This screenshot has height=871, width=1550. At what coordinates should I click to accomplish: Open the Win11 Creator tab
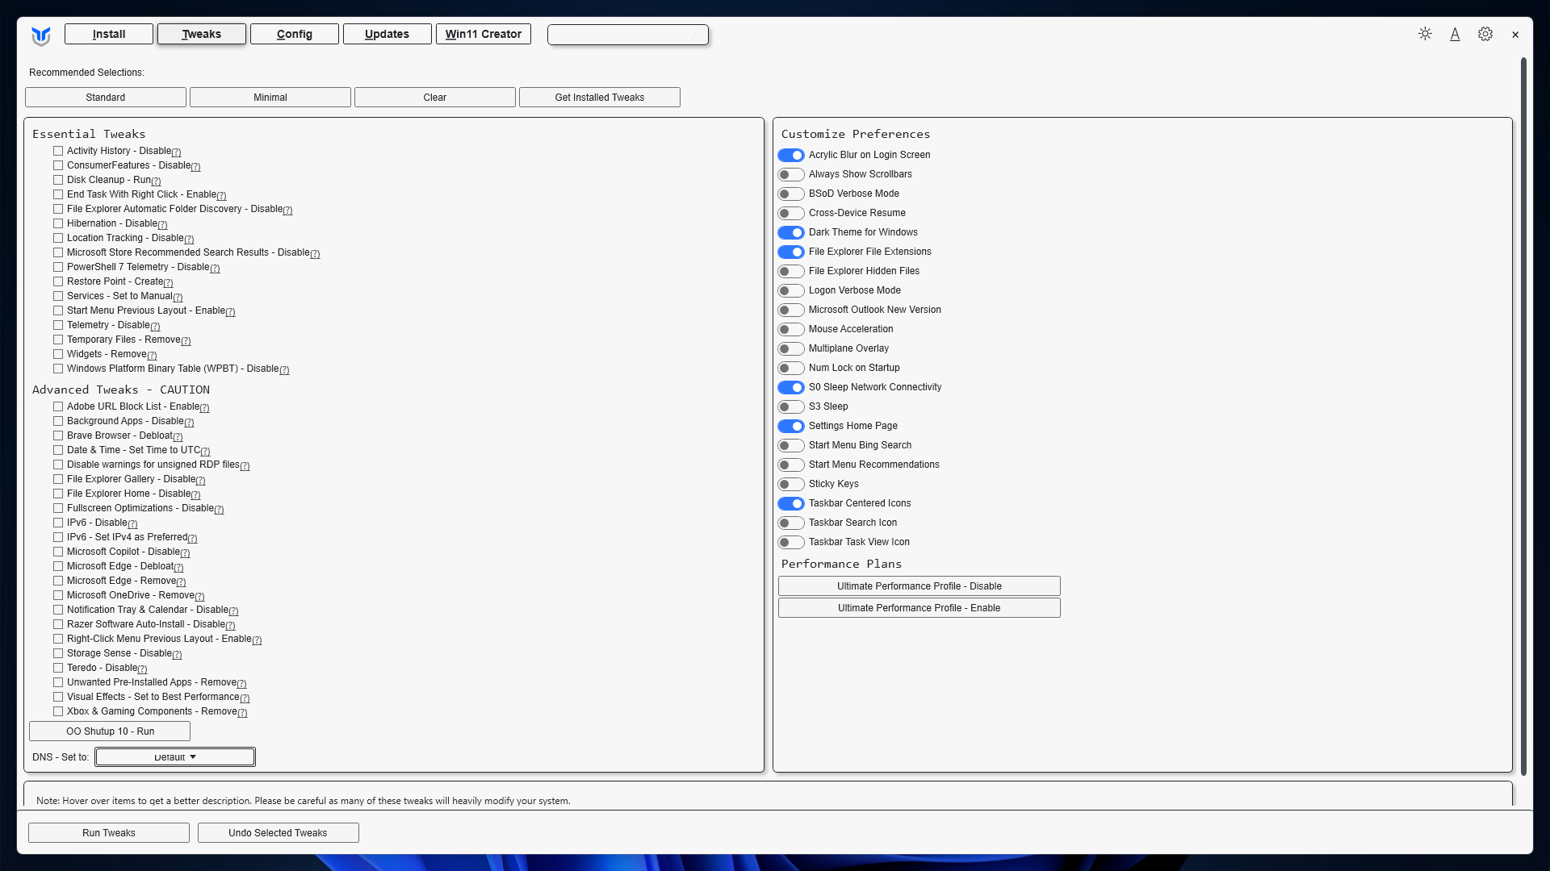[484, 34]
